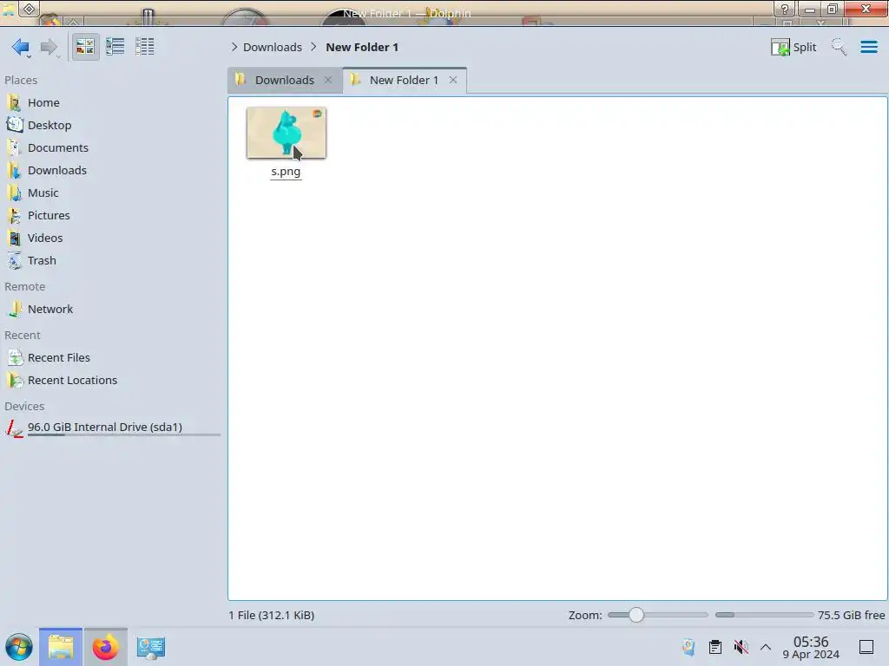Open the hamburger control menu

point(868,47)
